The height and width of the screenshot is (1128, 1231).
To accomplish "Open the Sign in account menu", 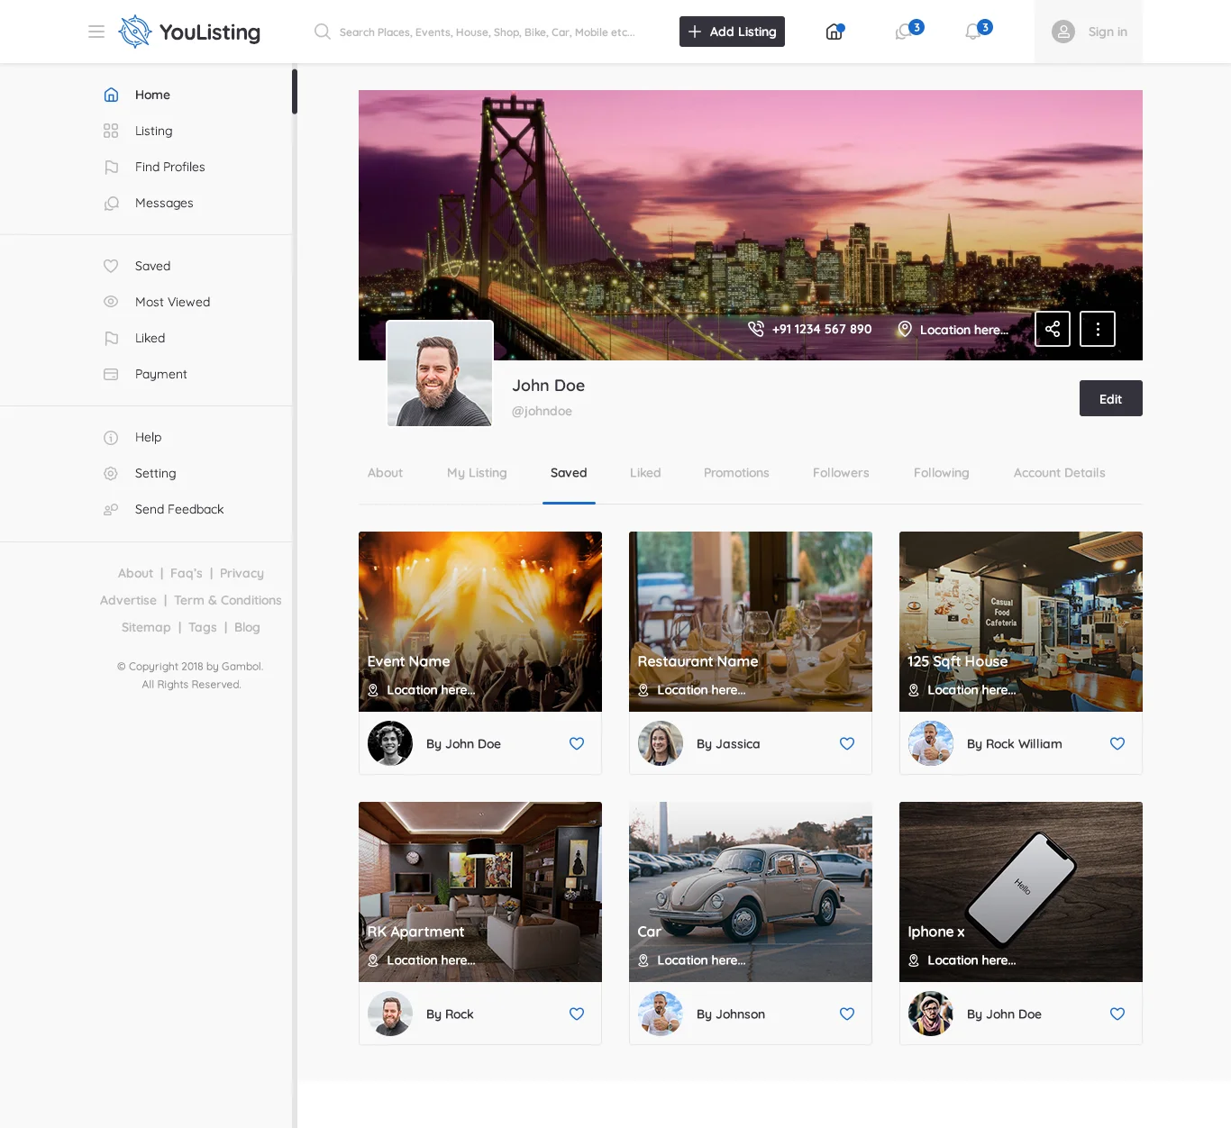I will tap(1089, 32).
